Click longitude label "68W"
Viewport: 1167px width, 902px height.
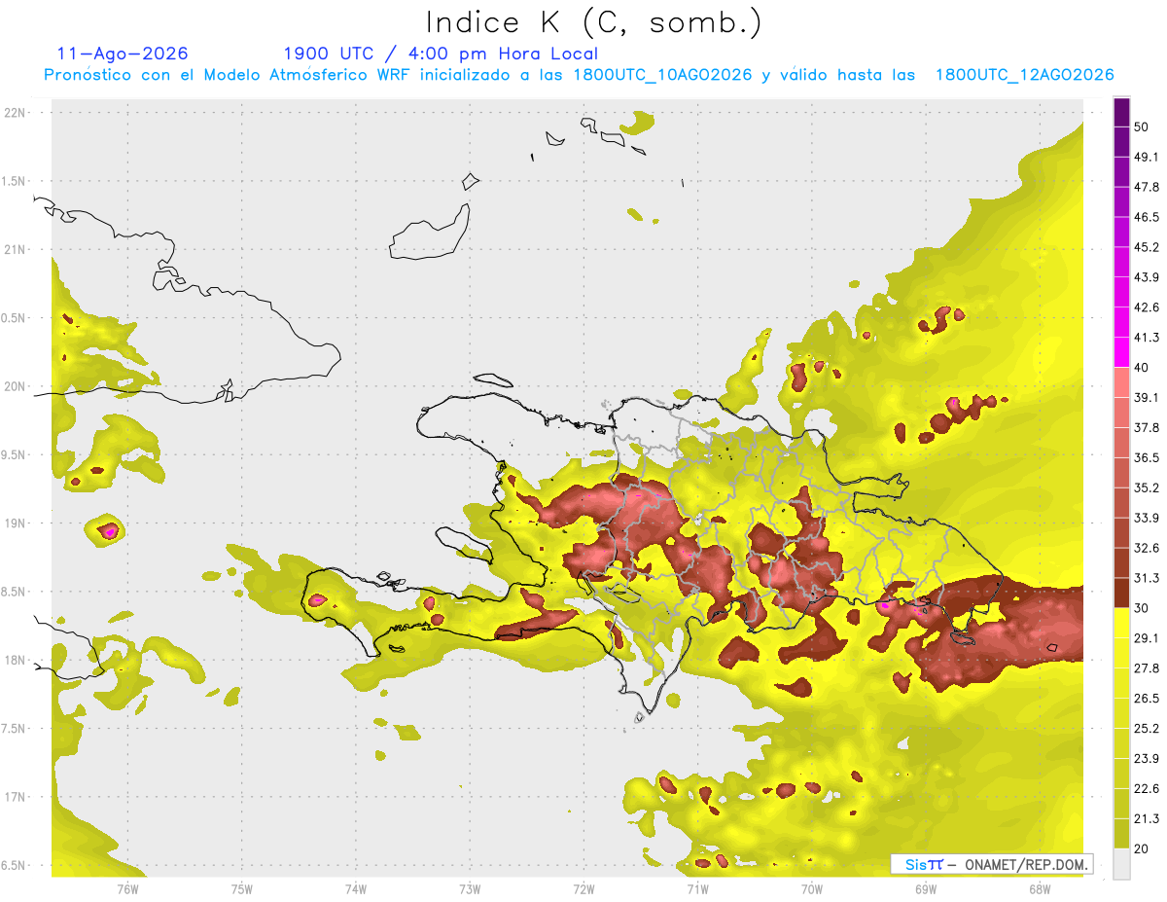(x=1039, y=888)
